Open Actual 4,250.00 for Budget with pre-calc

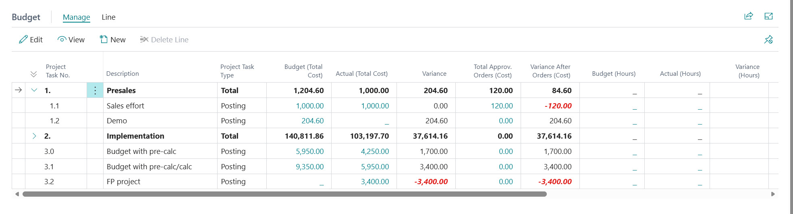(x=375, y=151)
